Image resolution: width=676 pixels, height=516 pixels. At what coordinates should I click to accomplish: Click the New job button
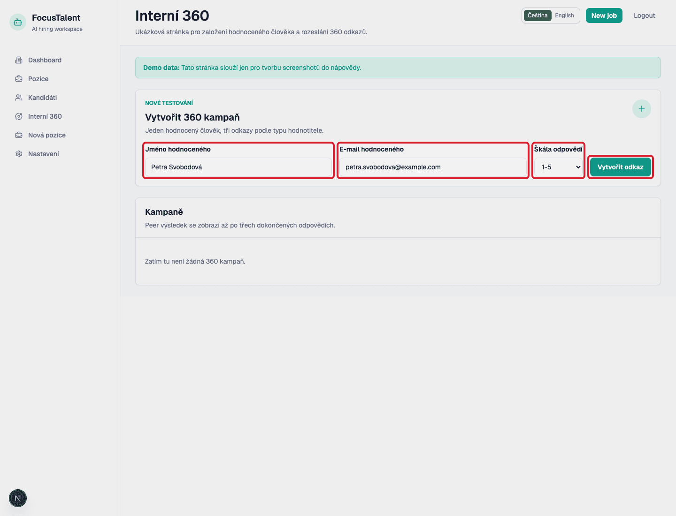pos(604,15)
